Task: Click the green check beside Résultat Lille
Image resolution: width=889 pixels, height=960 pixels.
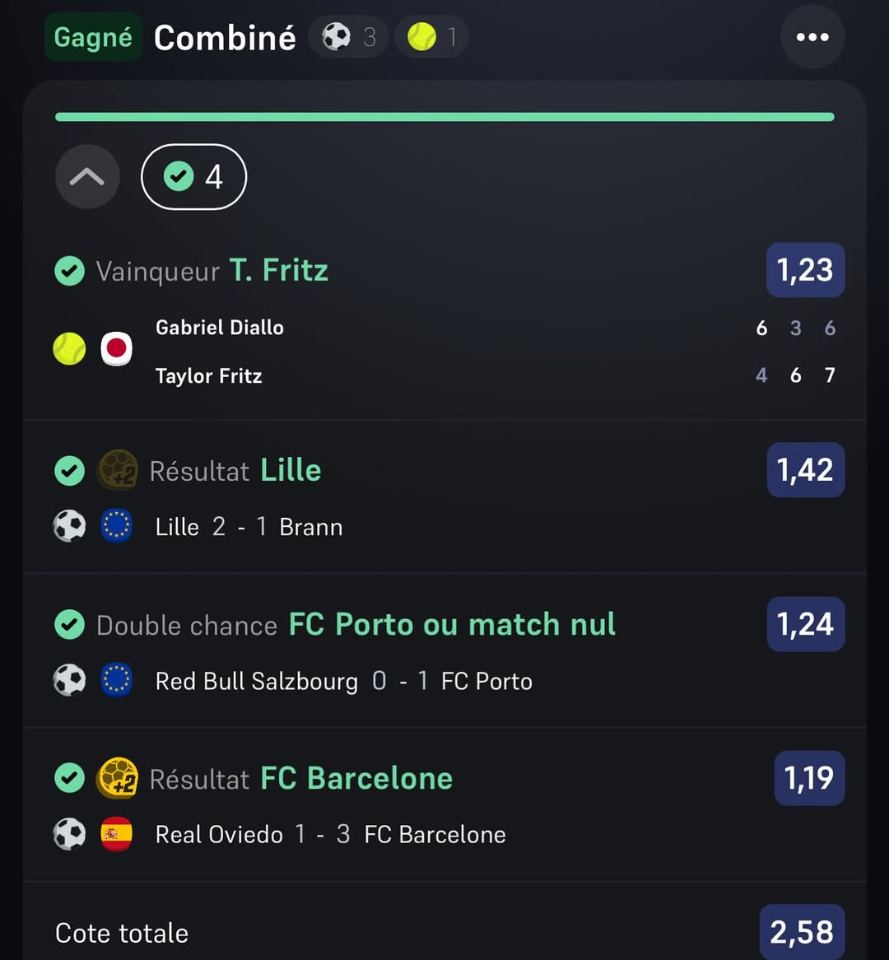Action: 69,471
